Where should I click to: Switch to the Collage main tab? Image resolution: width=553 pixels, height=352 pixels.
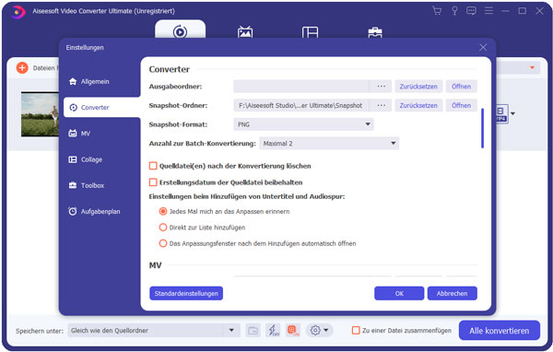(310, 32)
